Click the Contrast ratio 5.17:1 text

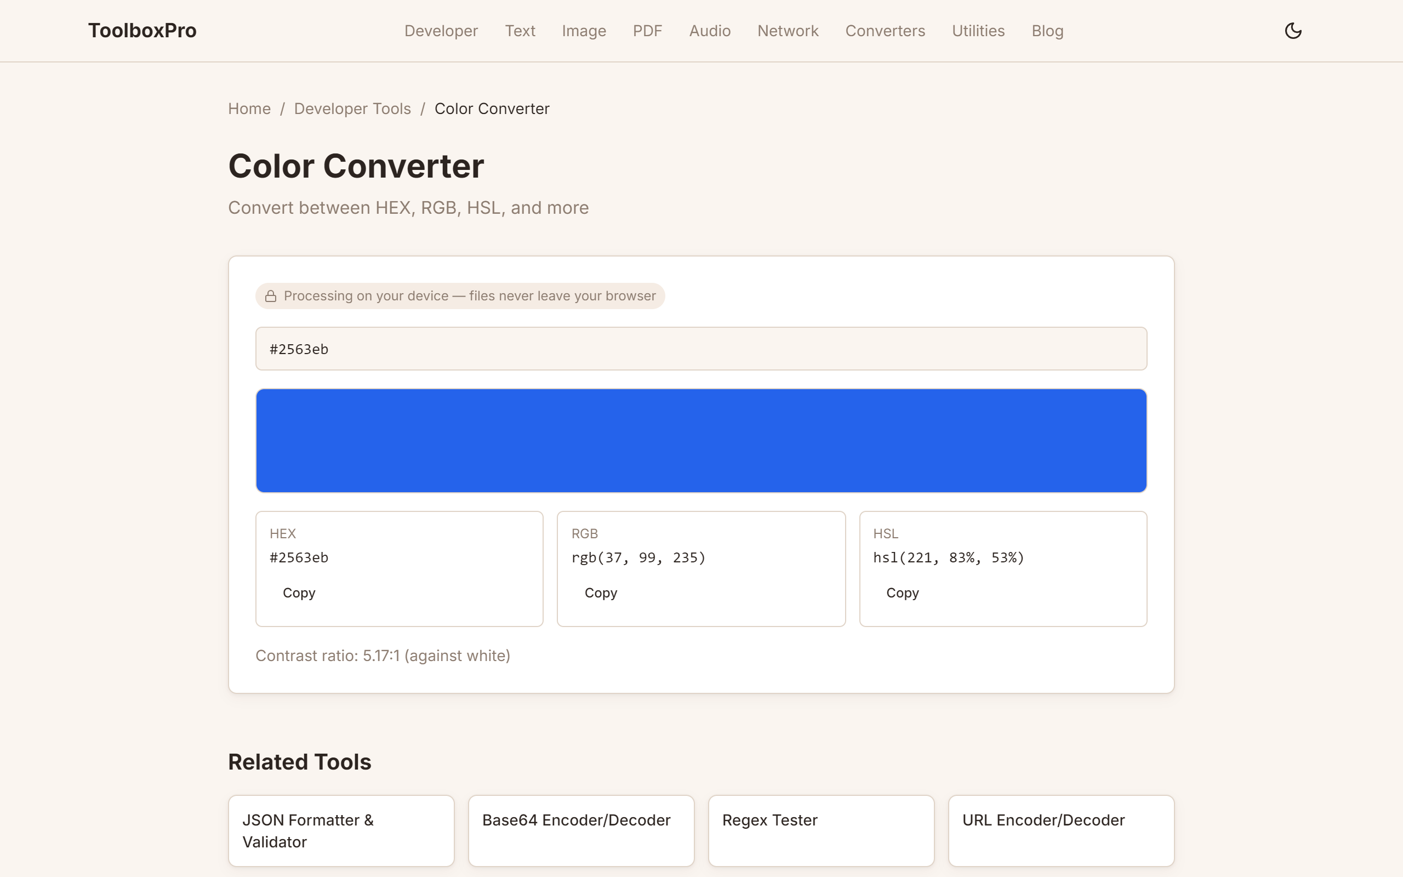tap(383, 656)
